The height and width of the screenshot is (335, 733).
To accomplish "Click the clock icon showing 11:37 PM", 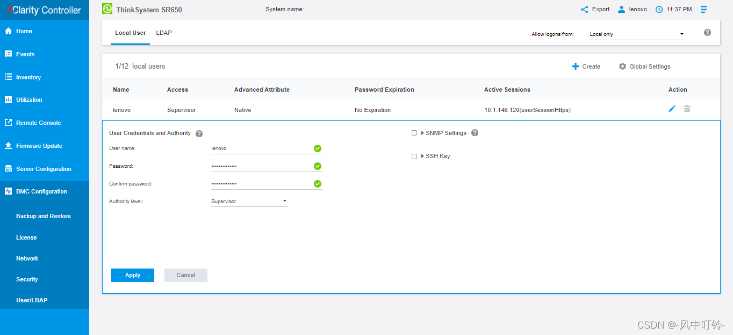I will pyautogui.click(x=659, y=9).
